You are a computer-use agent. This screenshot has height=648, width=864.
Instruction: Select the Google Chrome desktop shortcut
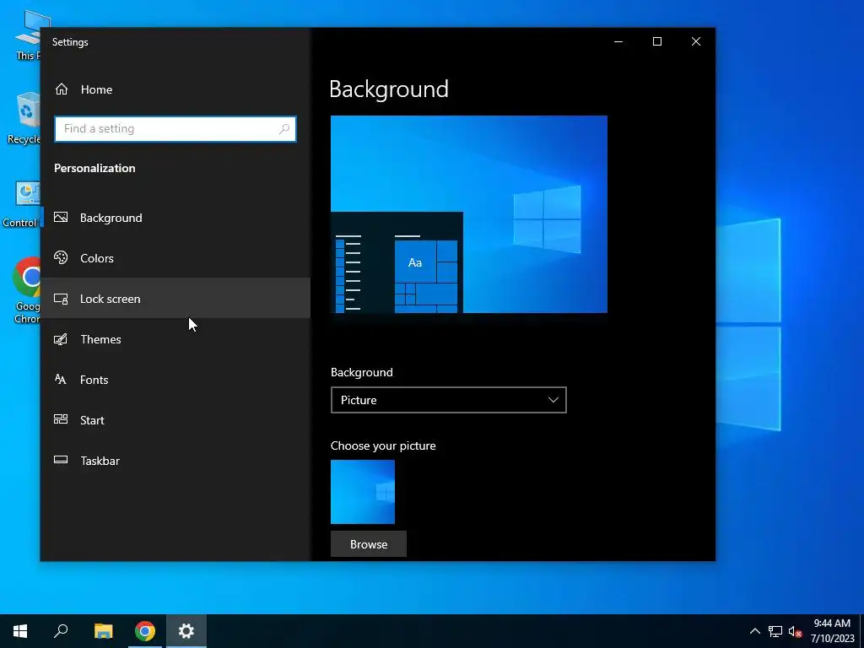25,291
